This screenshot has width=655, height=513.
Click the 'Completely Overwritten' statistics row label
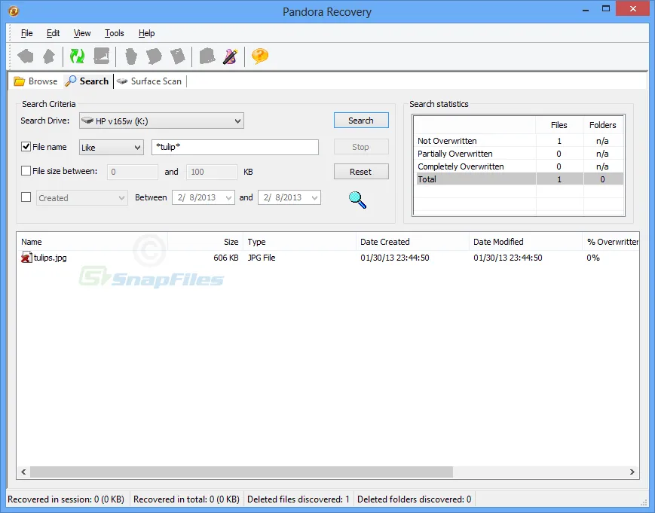pos(461,166)
